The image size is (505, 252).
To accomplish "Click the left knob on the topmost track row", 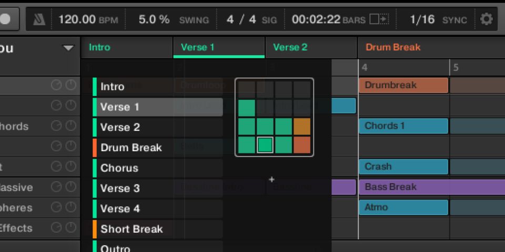I will (56, 86).
